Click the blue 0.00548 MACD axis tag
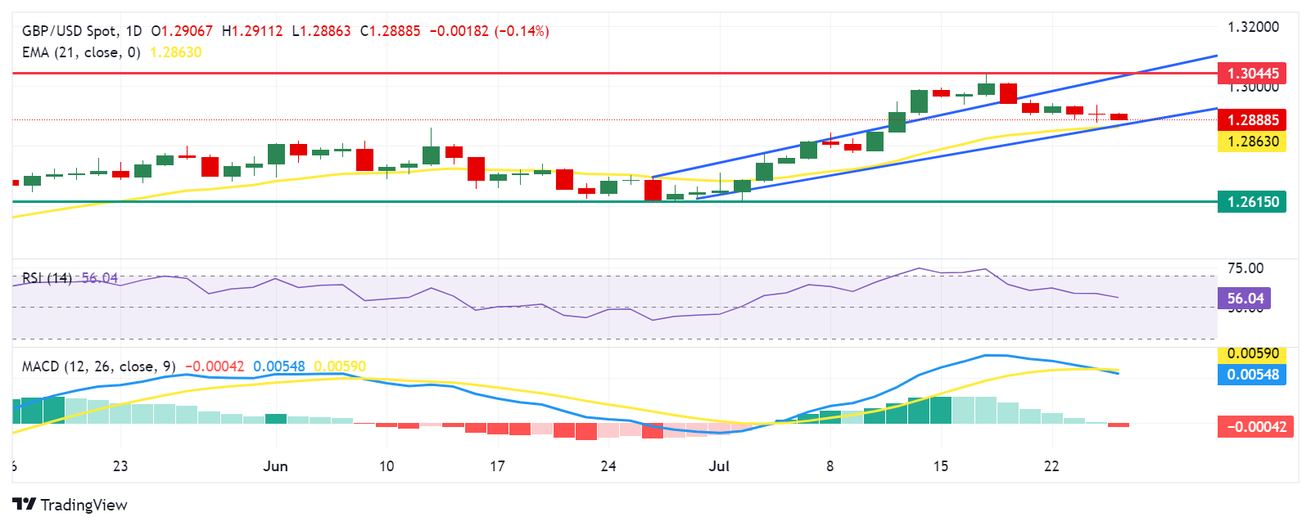Viewport: 1311px width, 526px height. (1252, 375)
